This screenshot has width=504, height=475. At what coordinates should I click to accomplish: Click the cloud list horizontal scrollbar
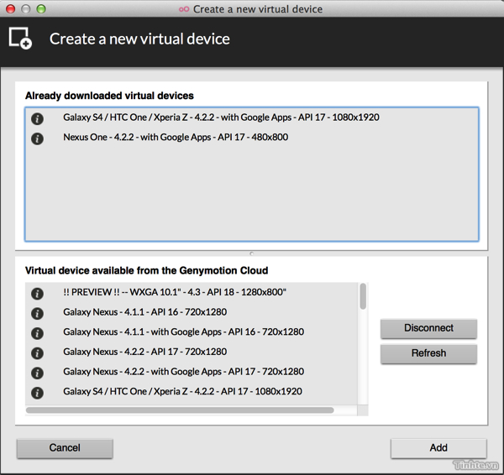[x=180, y=410]
